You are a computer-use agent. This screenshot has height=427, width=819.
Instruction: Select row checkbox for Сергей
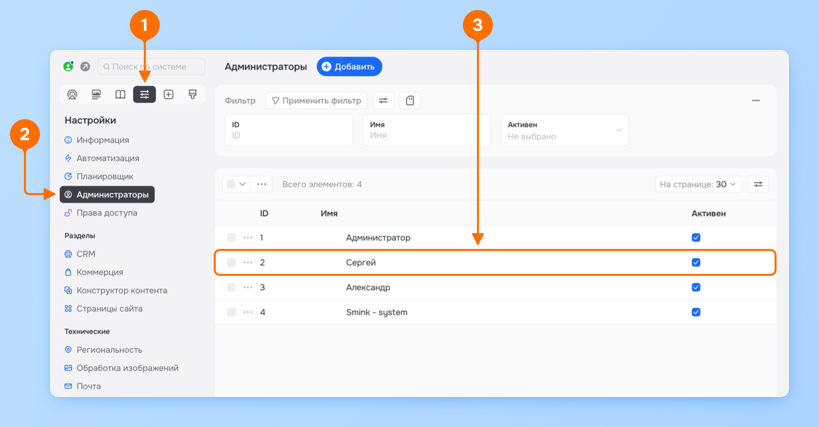[x=231, y=262]
